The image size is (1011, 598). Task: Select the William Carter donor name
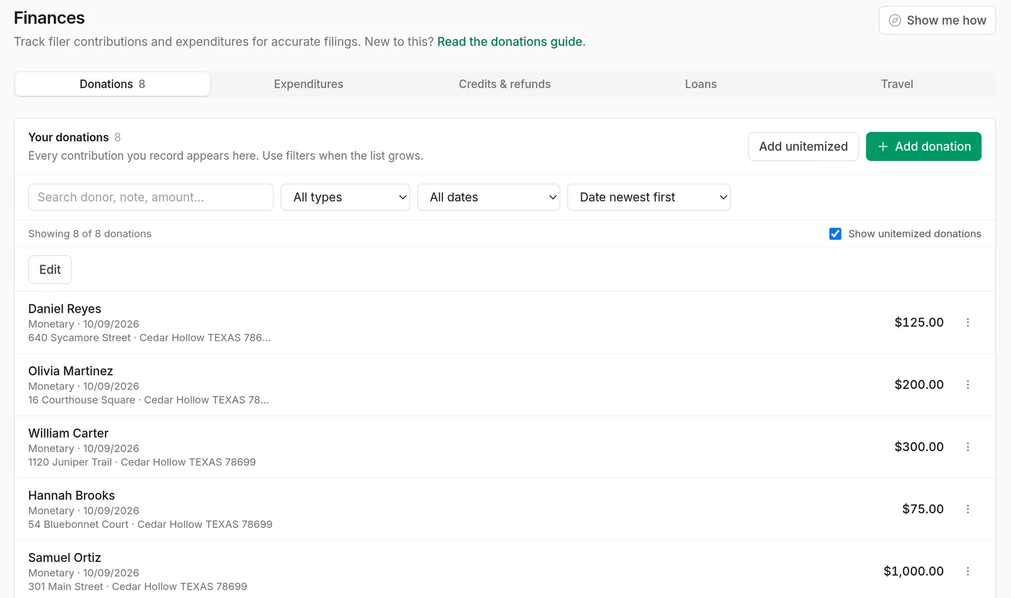(68, 433)
